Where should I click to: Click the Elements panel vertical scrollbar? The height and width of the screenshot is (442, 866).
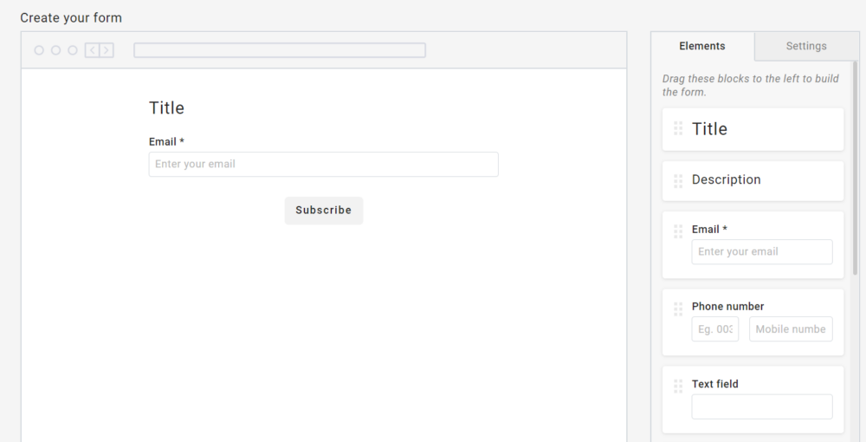point(855,173)
